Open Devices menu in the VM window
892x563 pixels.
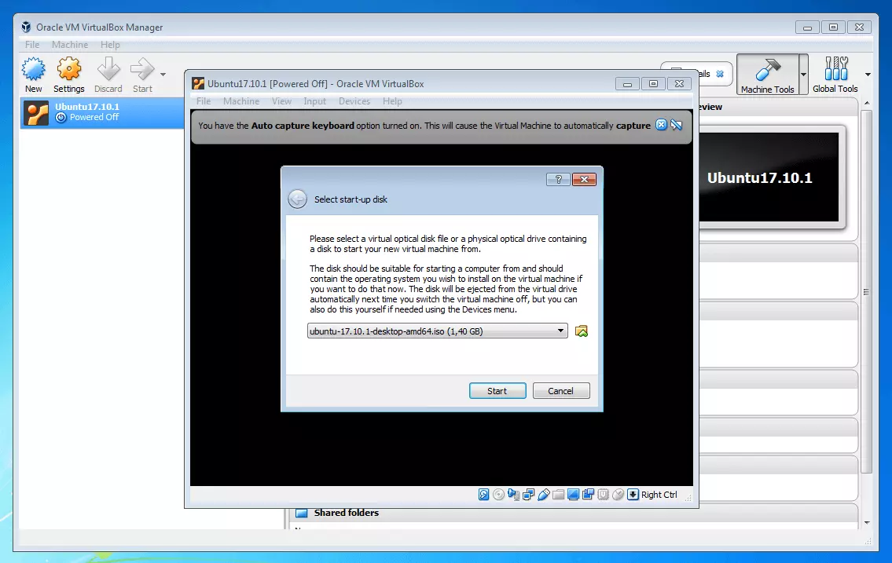tap(354, 101)
